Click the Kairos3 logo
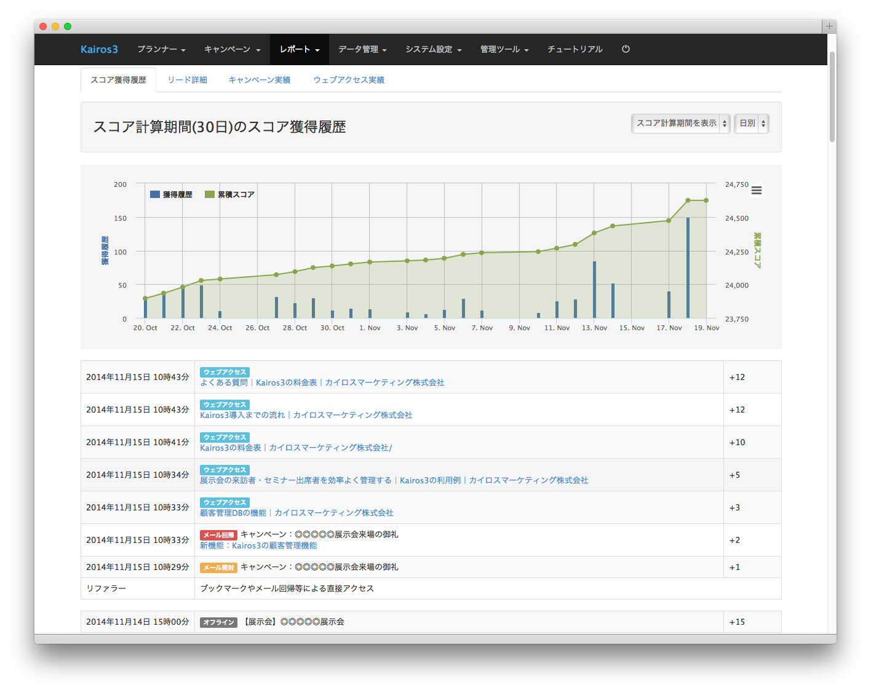The height and width of the screenshot is (693, 871). 99,49
